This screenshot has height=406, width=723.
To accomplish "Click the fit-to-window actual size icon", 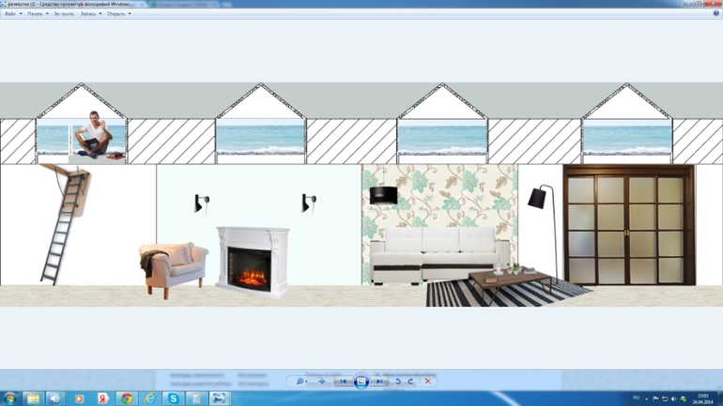I will pos(322,382).
